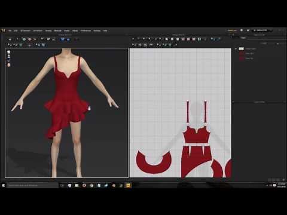Select the white Default Fabric swatch
287x215 pixels.
(x=242, y=48)
